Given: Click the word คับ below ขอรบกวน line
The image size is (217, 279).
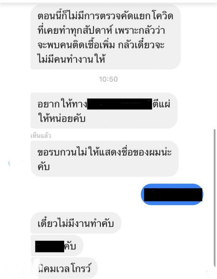Looking at the screenshot, I should pyautogui.click(x=44, y=167).
